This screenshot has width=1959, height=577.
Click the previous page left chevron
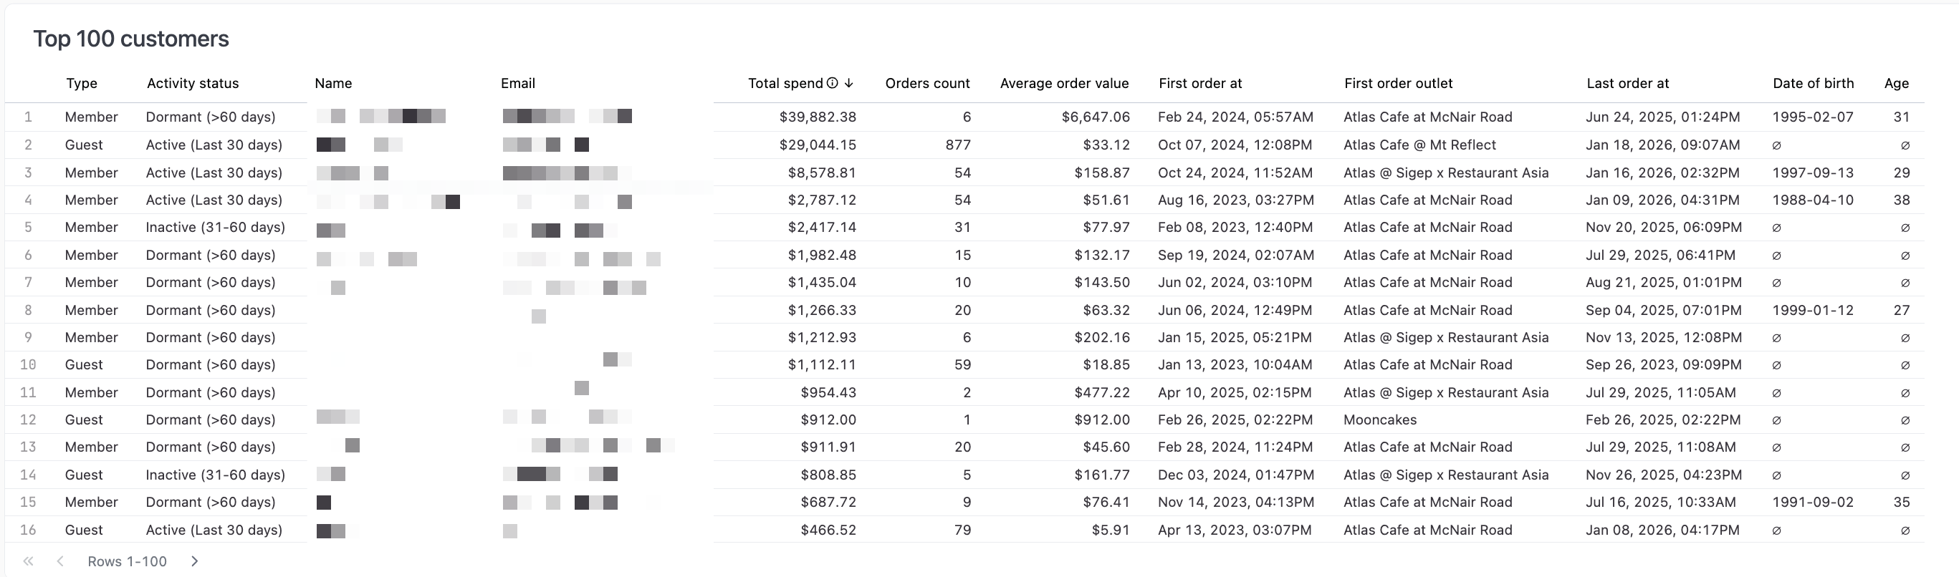pyautogui.click(x=60, y=561)
